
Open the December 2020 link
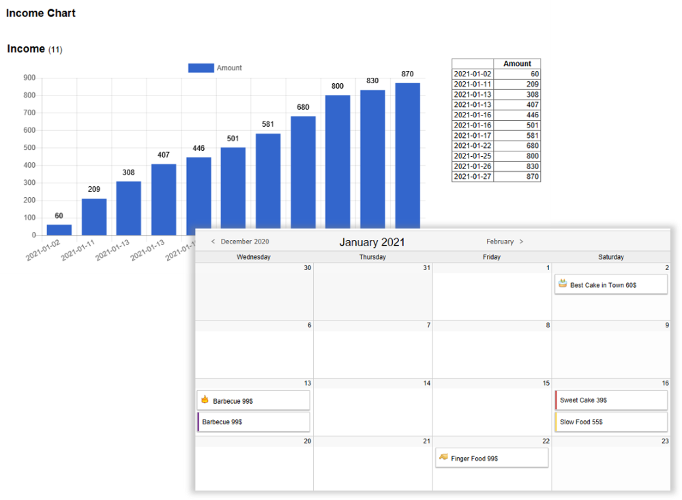(x=244, y=241)
